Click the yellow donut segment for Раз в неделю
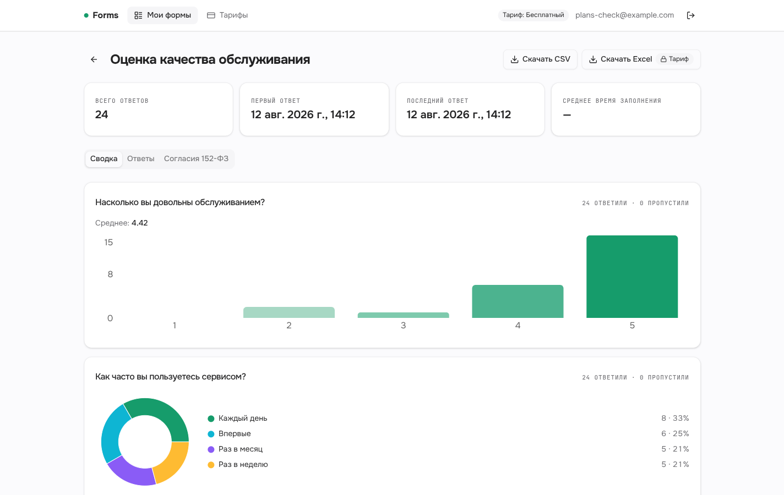The image size is (784, 495). (173, 464)
